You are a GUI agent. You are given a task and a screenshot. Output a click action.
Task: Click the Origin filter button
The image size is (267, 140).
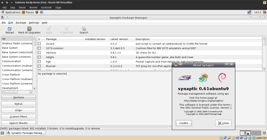click(19, 110)
